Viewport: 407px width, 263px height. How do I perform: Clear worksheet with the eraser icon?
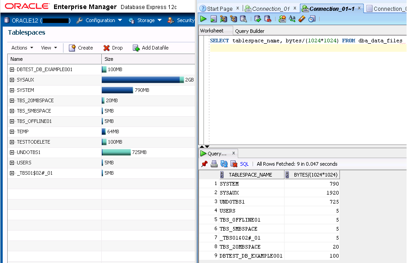pyautogui.click(x=302, y=19)
